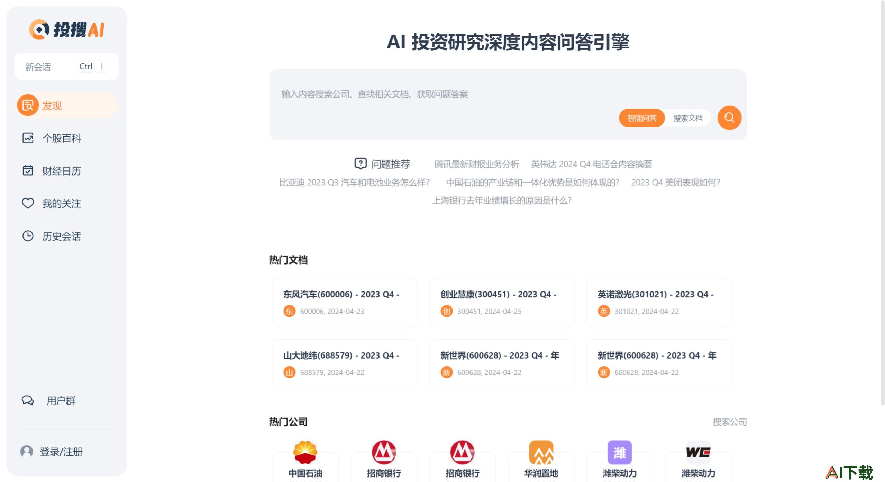Click the 东 badge on 东风汽车 card
The image size is (885, 482).
[x=289, y=311]
